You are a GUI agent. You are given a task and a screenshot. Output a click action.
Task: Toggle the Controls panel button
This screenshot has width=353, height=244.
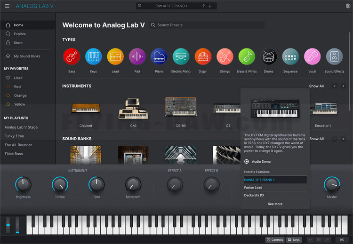click(275, 240)
